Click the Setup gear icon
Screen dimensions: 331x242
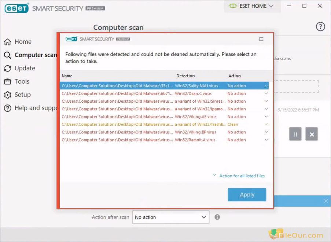pyautogui.click(x=7, y=95)
